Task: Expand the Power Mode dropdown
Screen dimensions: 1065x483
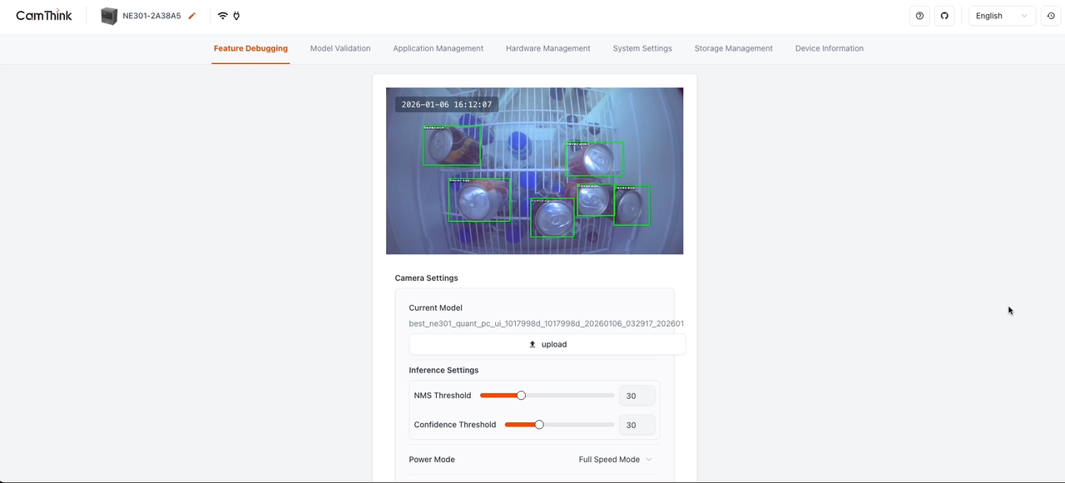Action: point(615,460)
